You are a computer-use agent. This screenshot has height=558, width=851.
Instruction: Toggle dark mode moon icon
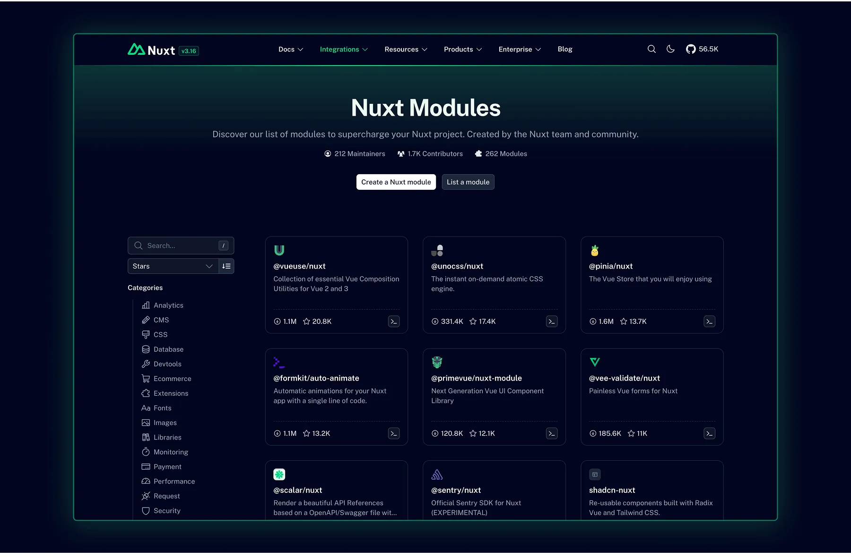click(x=670, y=49)
